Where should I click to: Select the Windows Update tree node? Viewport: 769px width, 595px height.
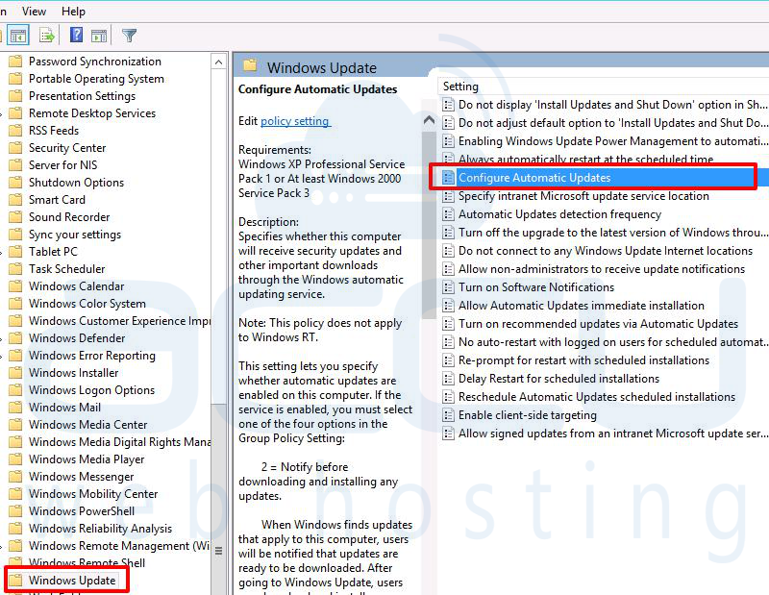pos(72,581)
